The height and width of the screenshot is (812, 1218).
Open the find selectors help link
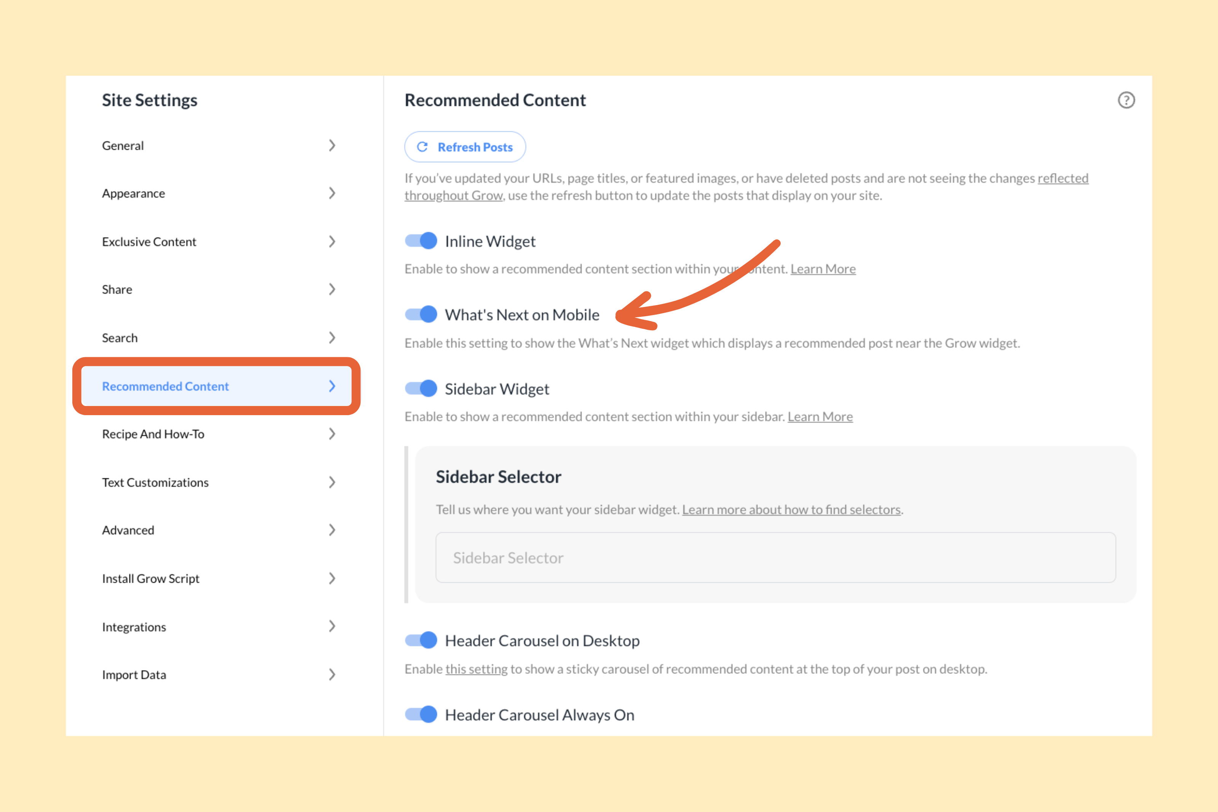tap(791, 510)
